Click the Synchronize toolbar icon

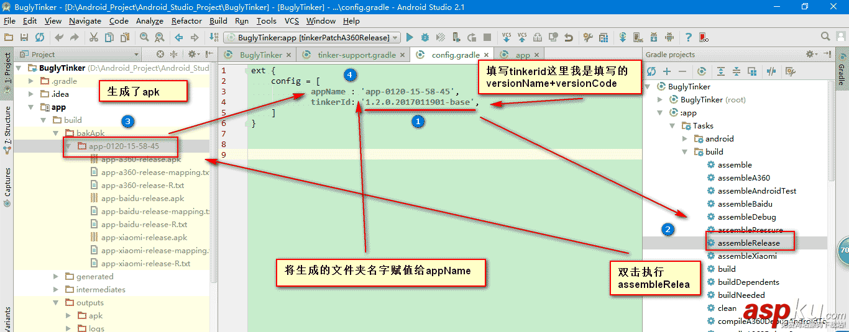pos(40,38)
